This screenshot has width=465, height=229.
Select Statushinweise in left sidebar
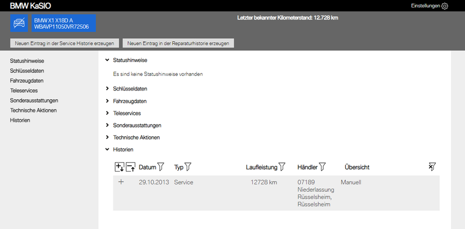coord(27,61)
